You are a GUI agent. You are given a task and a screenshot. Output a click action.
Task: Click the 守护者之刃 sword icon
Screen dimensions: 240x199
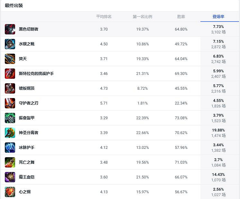10,103
